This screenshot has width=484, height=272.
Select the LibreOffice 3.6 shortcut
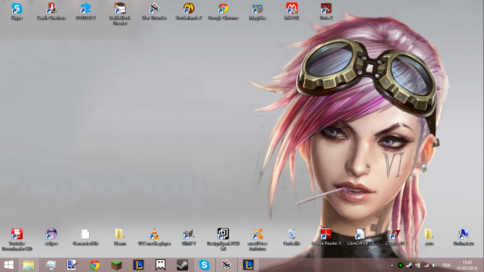(361, 237)
